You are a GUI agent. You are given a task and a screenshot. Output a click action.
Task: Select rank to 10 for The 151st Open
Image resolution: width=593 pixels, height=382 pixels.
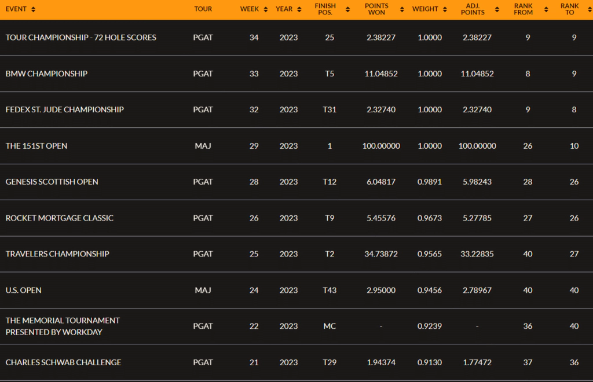[574, 146]
